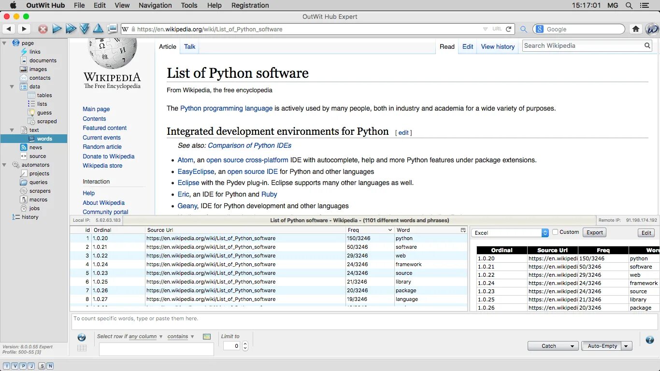Click the word count text area
Image resolution: width=660 pixels, height=371 pixels.
[365, 322]
